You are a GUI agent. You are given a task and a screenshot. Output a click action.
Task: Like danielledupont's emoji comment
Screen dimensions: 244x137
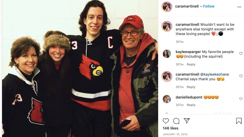pyautogui.click(x=241, y=99)
